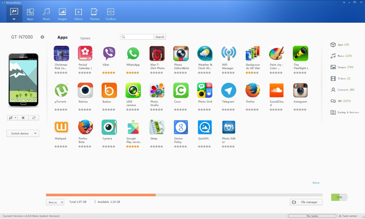Open Videos (2) in right sidebar
Screen dimensions: 365x219
[340, 78]
